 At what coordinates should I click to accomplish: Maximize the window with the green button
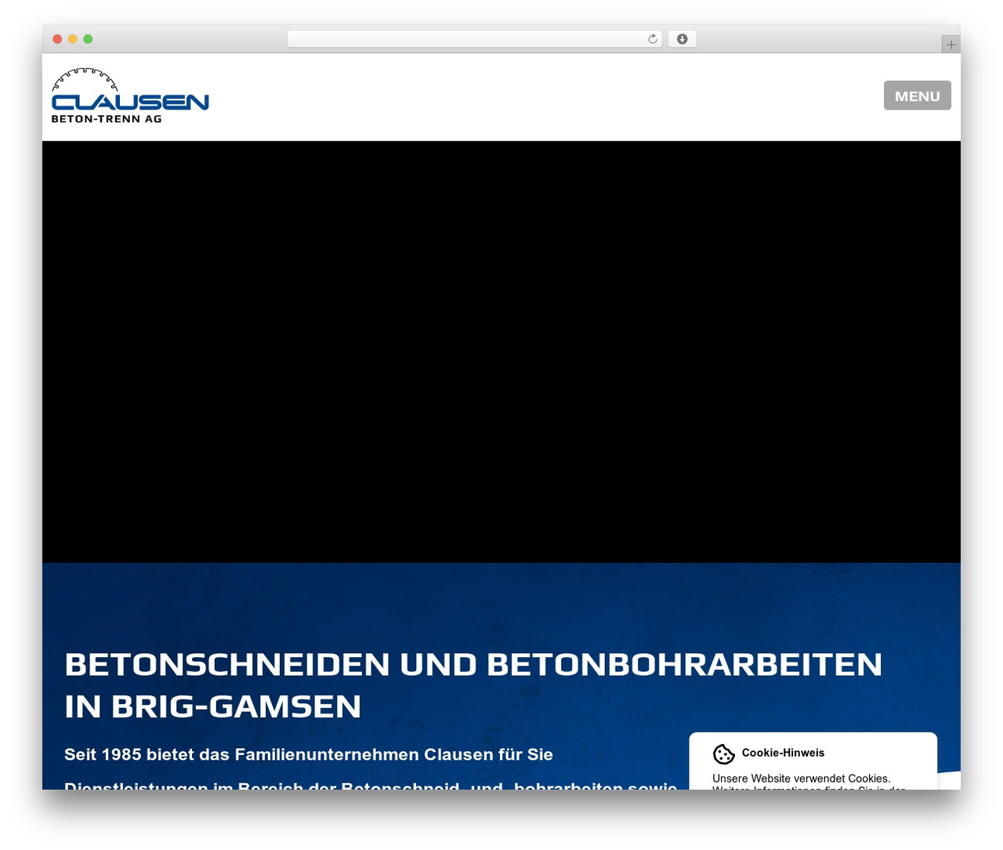(x=88, y=39)
